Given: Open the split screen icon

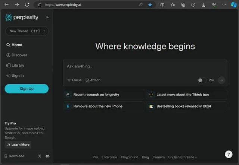Looking at the screenshot, I should point(162,5).
